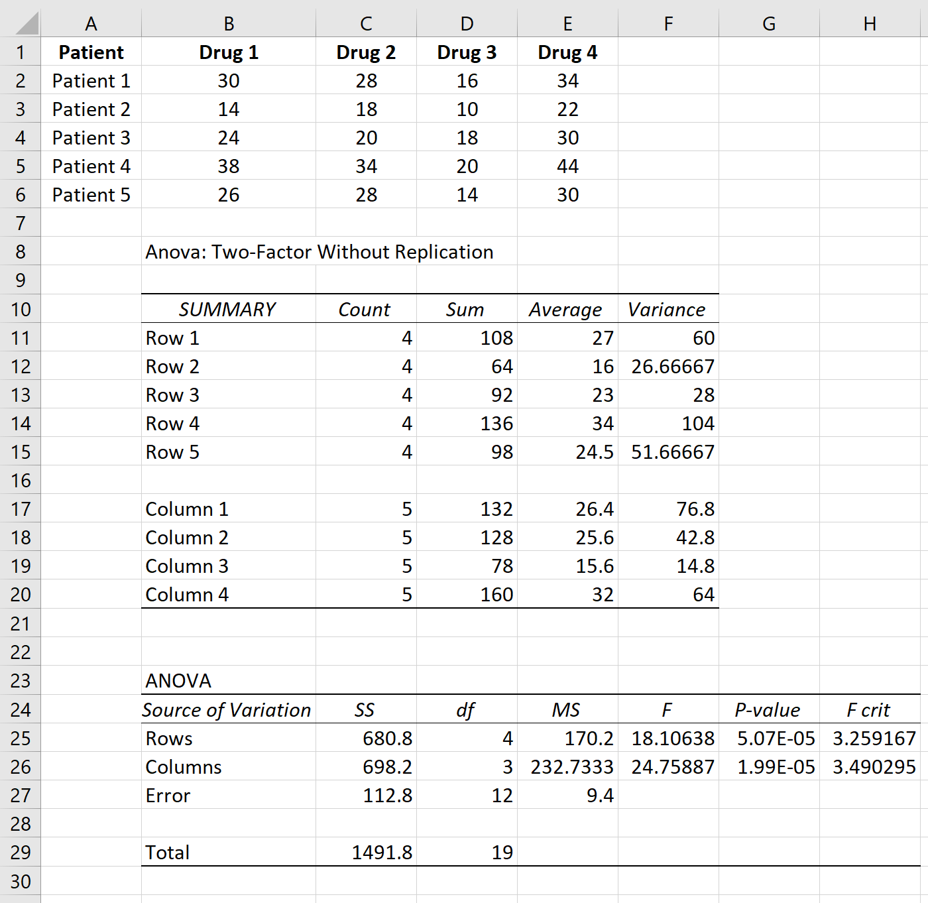Click Patient 4's Drug 4 value 44

(x=567, y=166)
